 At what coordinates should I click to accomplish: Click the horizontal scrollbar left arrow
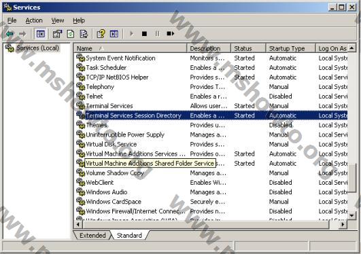point(78,224)
